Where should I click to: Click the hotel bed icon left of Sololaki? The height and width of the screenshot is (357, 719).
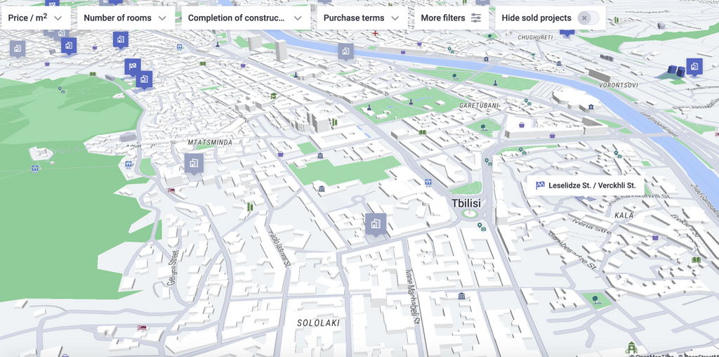click(x=142, y=327)
